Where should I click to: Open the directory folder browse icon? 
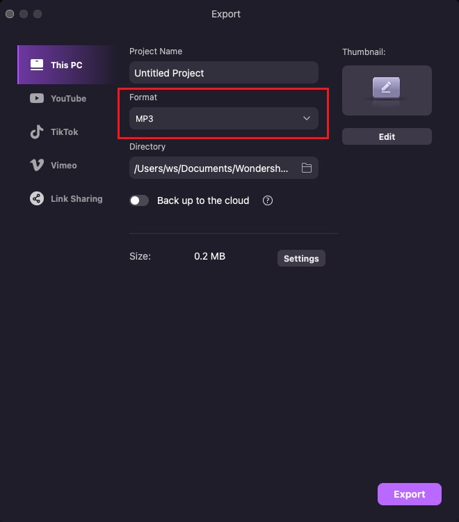(x=306, y=168)
